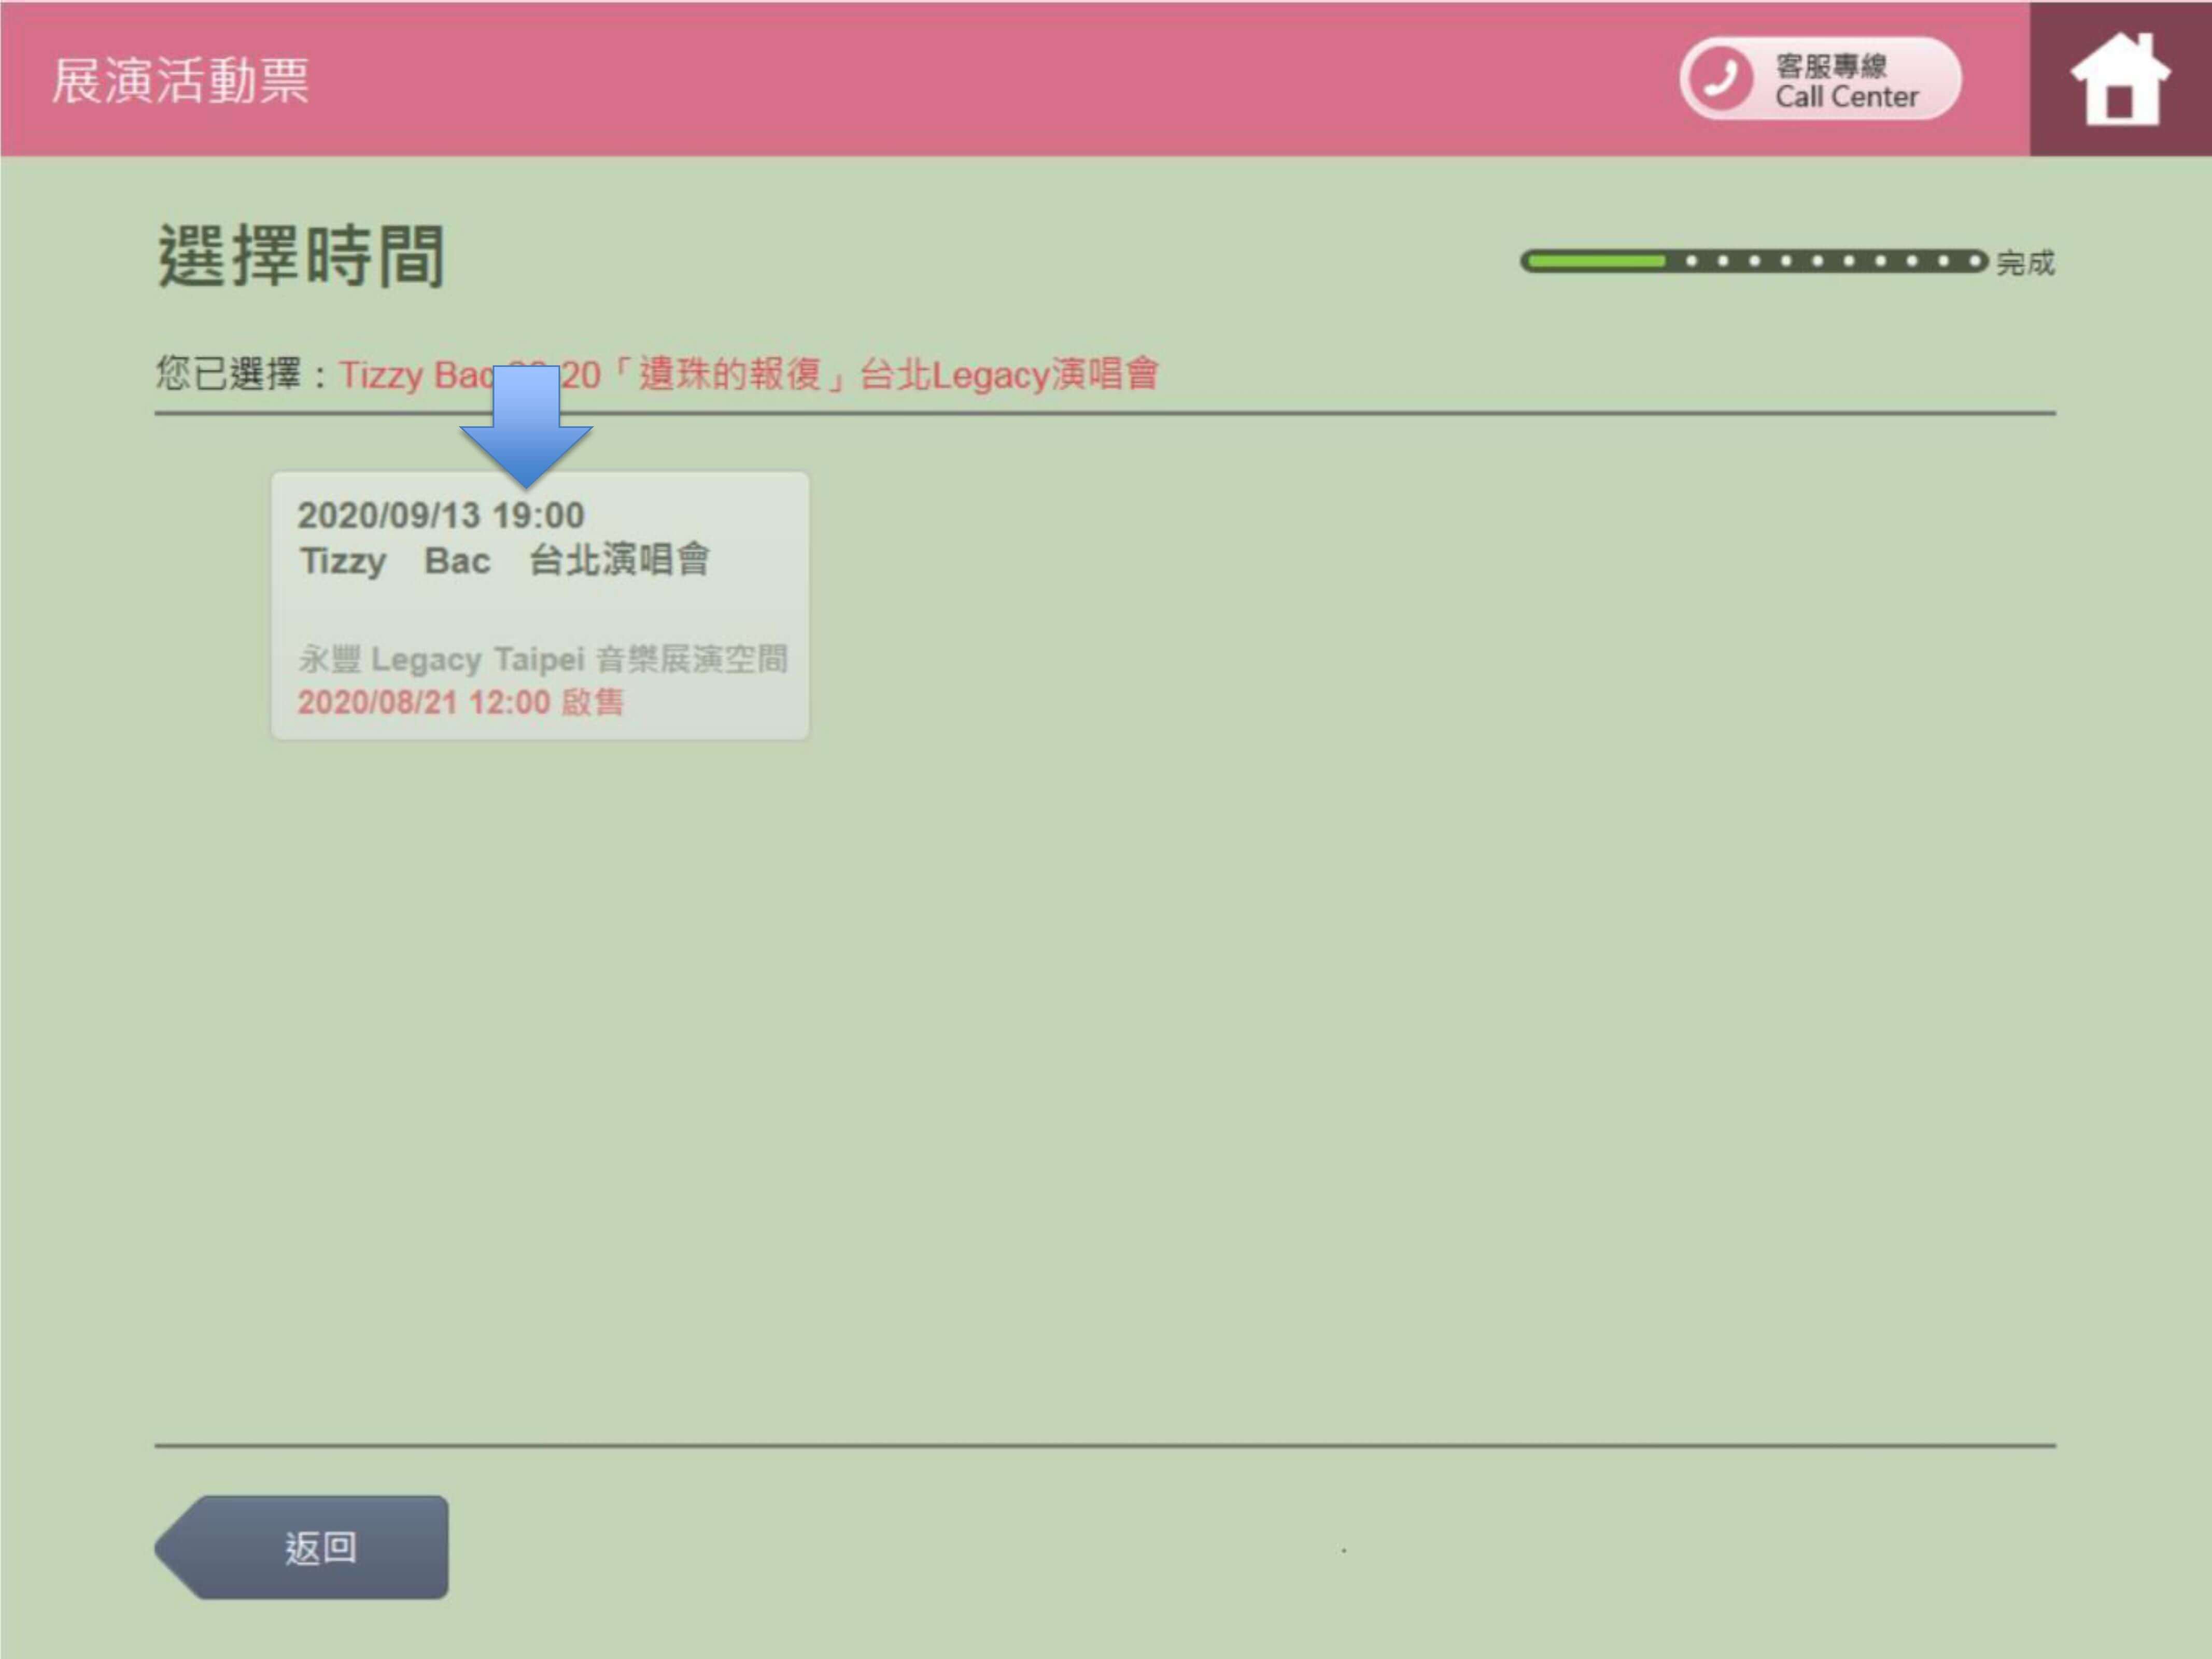Image resolution: width=2212 pixels, height=1659 pixels.
Task: Select the 2020/09/13 19:00 showtime card
Action: point(540,606)
